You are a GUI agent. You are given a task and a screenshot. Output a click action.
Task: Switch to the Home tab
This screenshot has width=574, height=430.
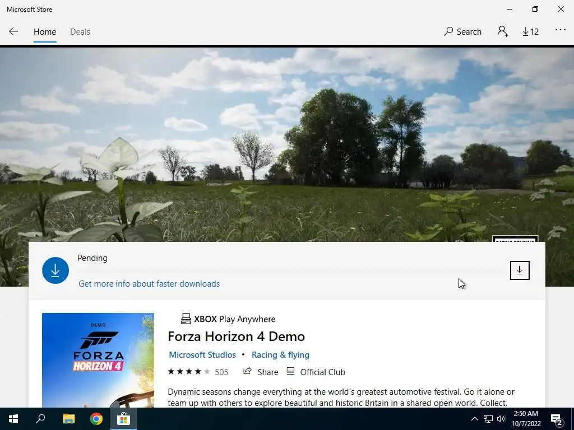(45, 32)
